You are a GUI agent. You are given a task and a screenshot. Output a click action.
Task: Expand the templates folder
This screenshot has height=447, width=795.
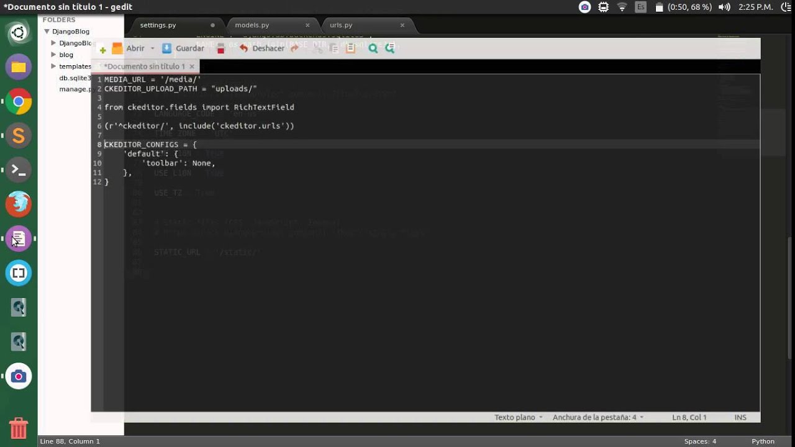tap(54, 66)
